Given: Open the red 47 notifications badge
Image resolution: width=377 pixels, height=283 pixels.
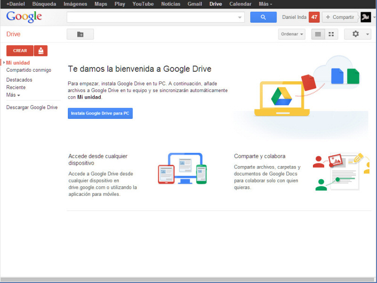Looking at the screenshot, I should pos(314,17).
